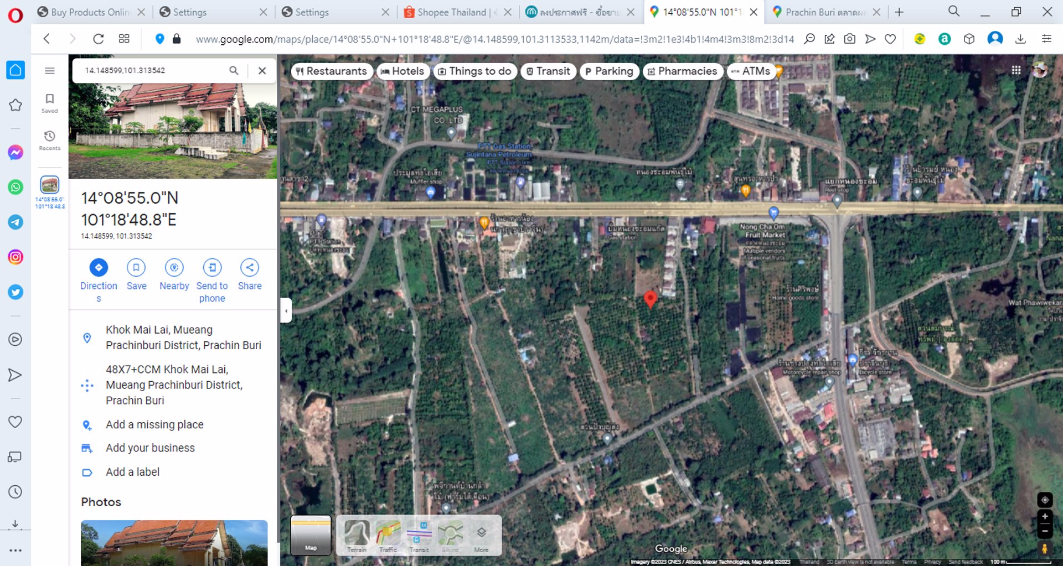Save this place using the Save icon

coord(136,268)
